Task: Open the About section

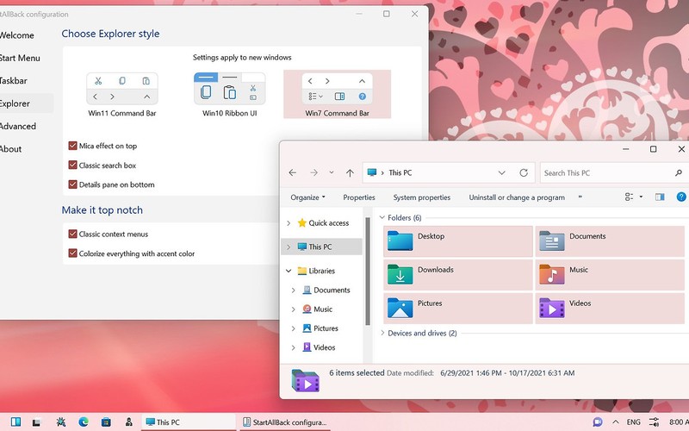Action: pos(11,149)
